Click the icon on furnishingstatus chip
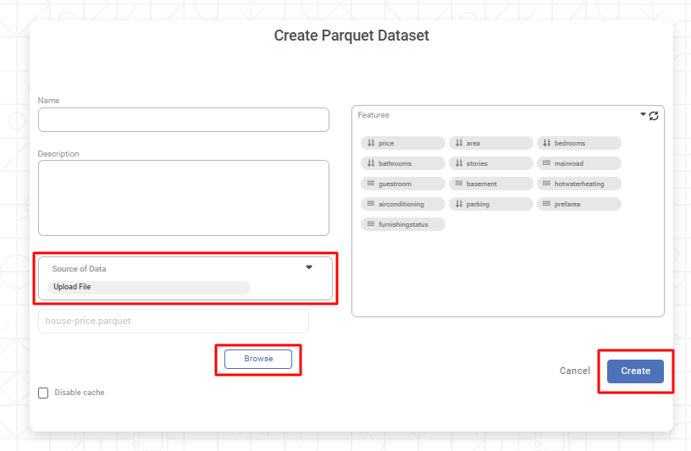This screenshot has width=691, height=451. [371, 224]
